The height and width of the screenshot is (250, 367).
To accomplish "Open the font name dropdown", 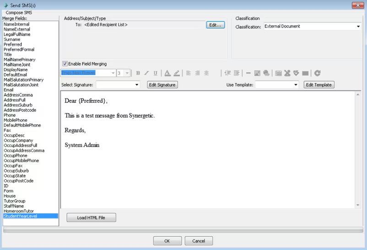I will tap(113, 73).
